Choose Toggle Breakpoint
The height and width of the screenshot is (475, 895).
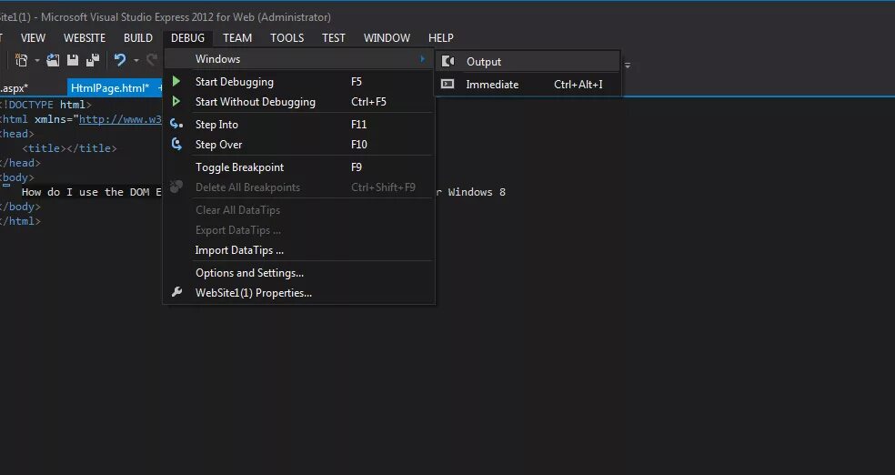click(x=298, y=167)
